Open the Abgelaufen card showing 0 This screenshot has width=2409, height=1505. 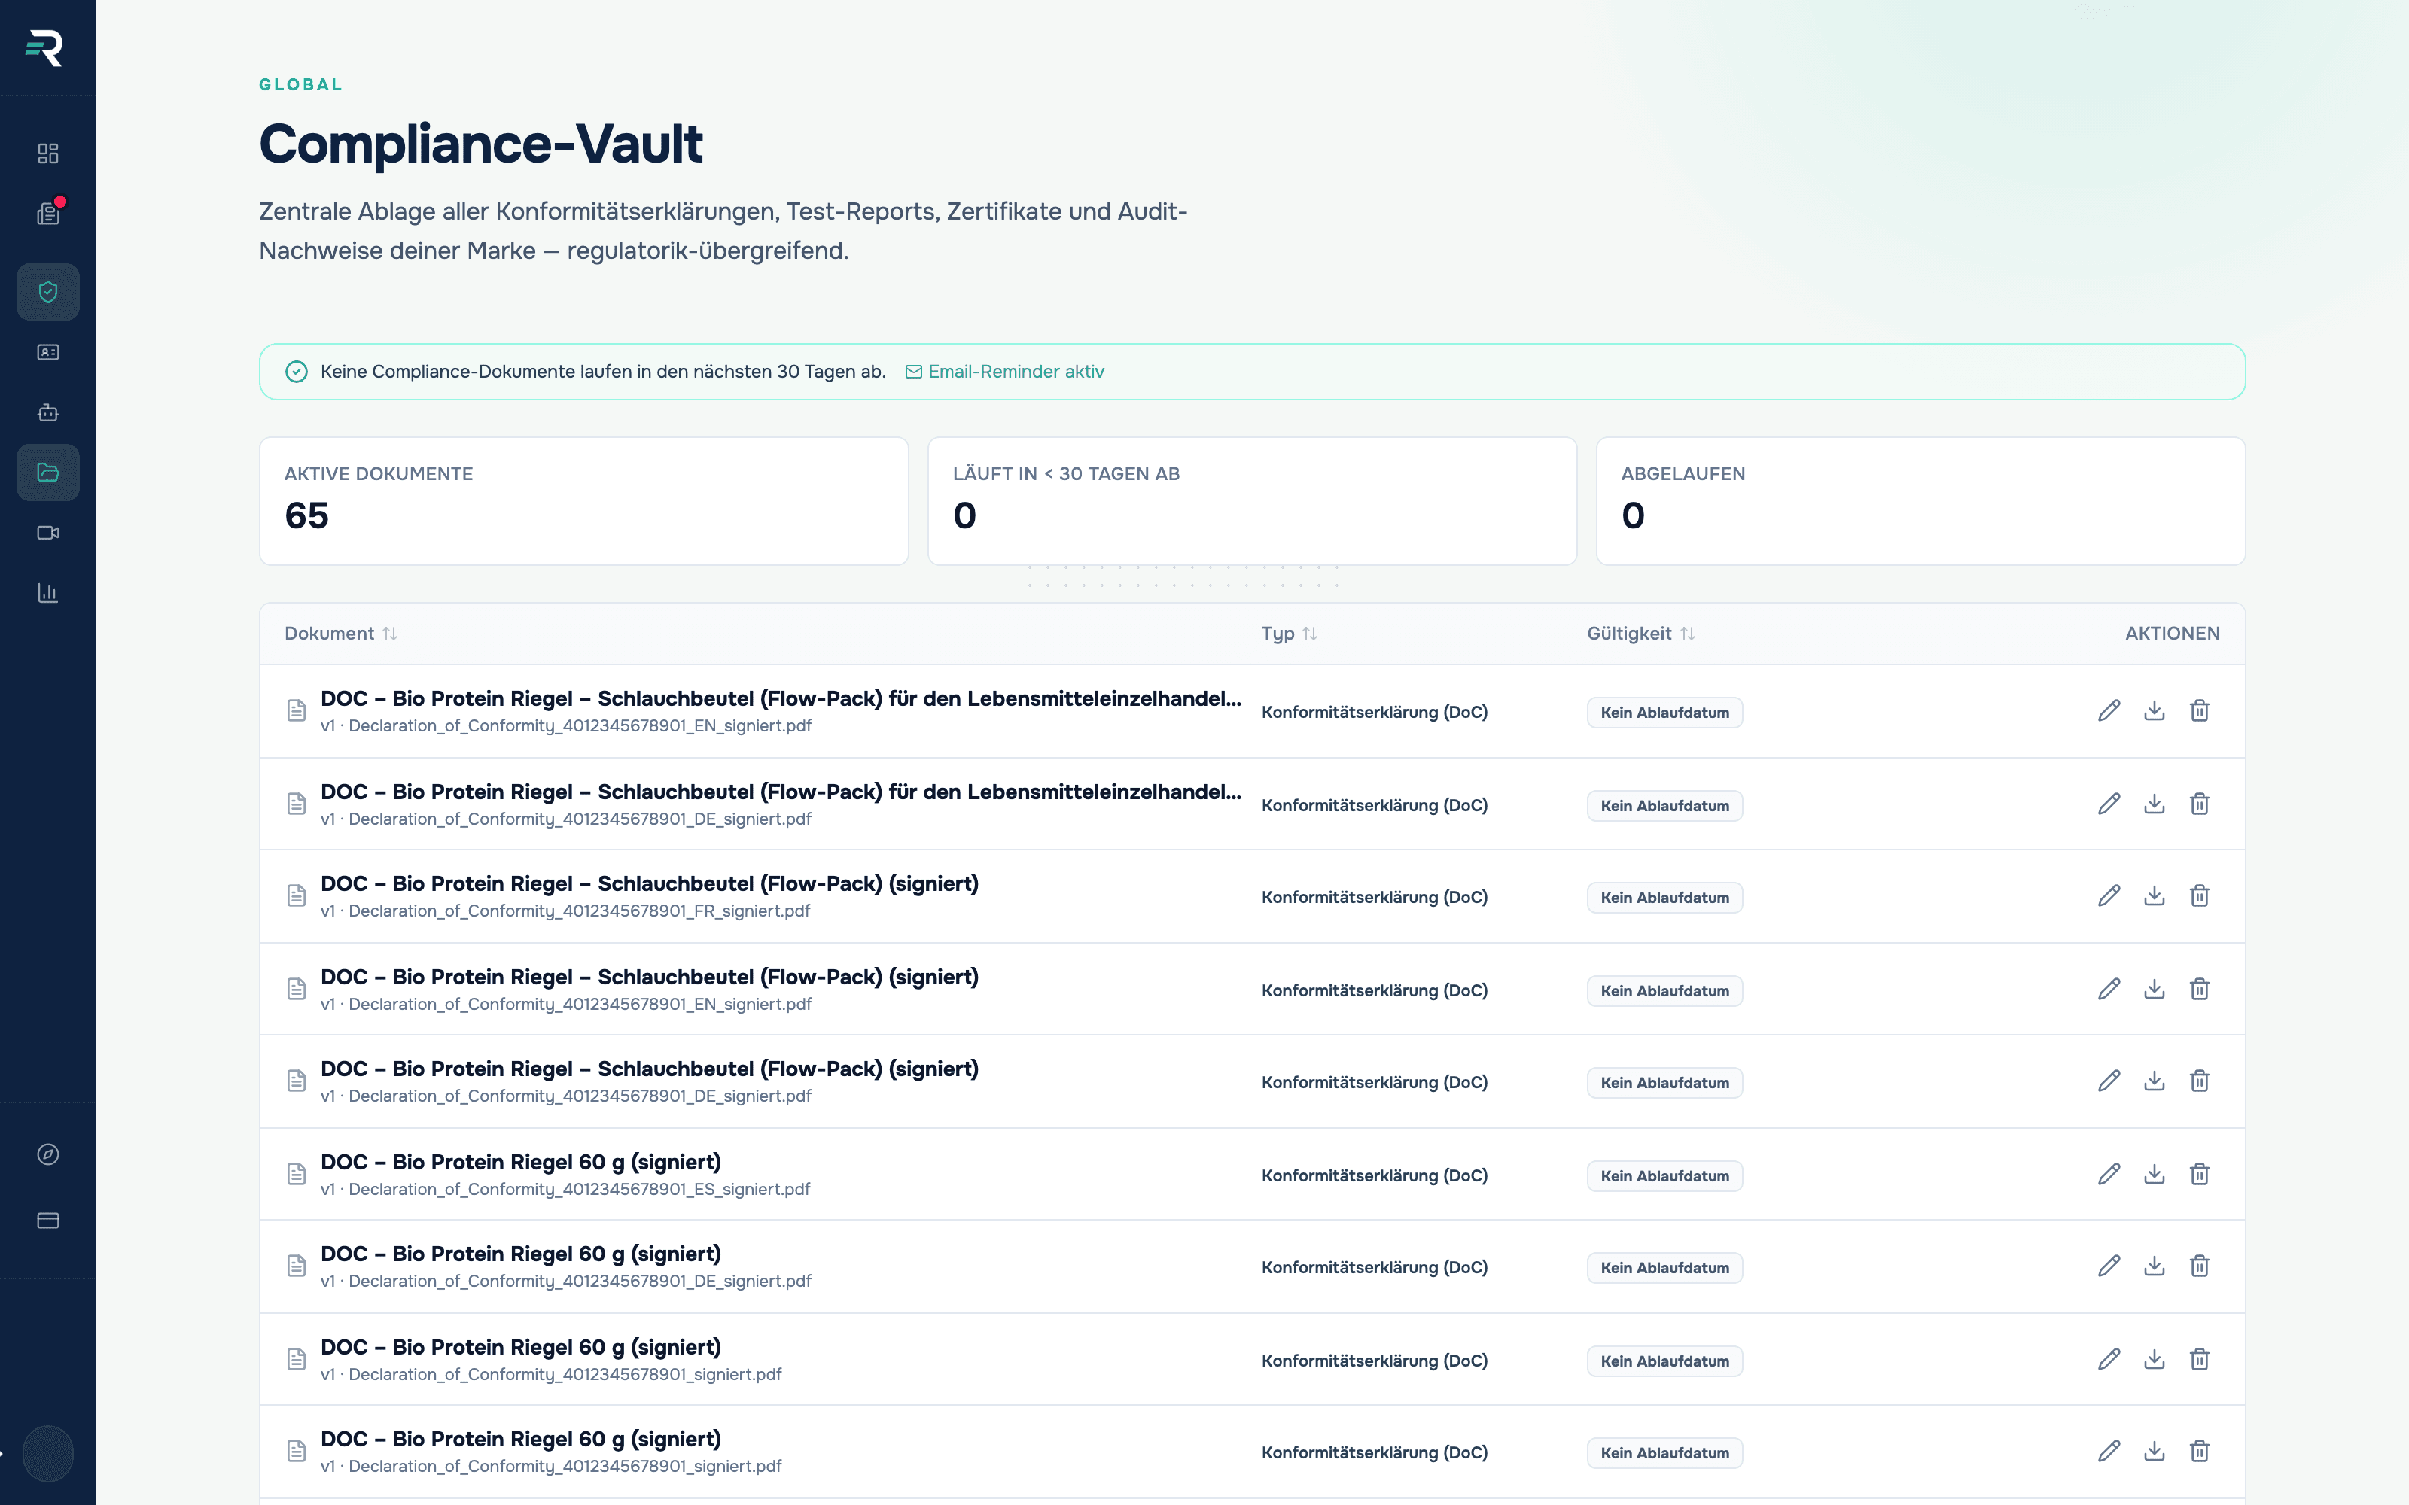tap(1920, 500)
